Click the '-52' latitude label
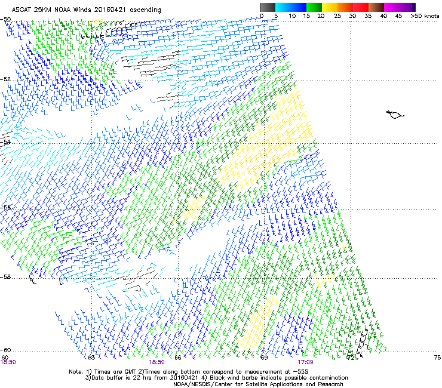Viewport: 442px width, 388px height. [x=5, y=79]
